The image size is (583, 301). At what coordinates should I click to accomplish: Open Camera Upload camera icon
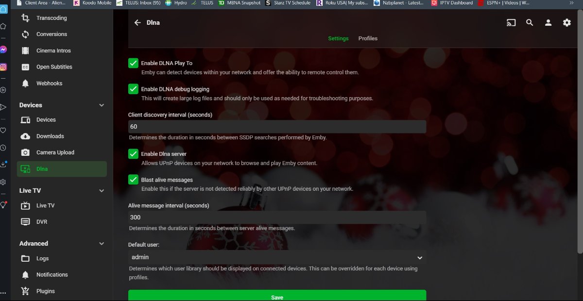coord(26,152)
